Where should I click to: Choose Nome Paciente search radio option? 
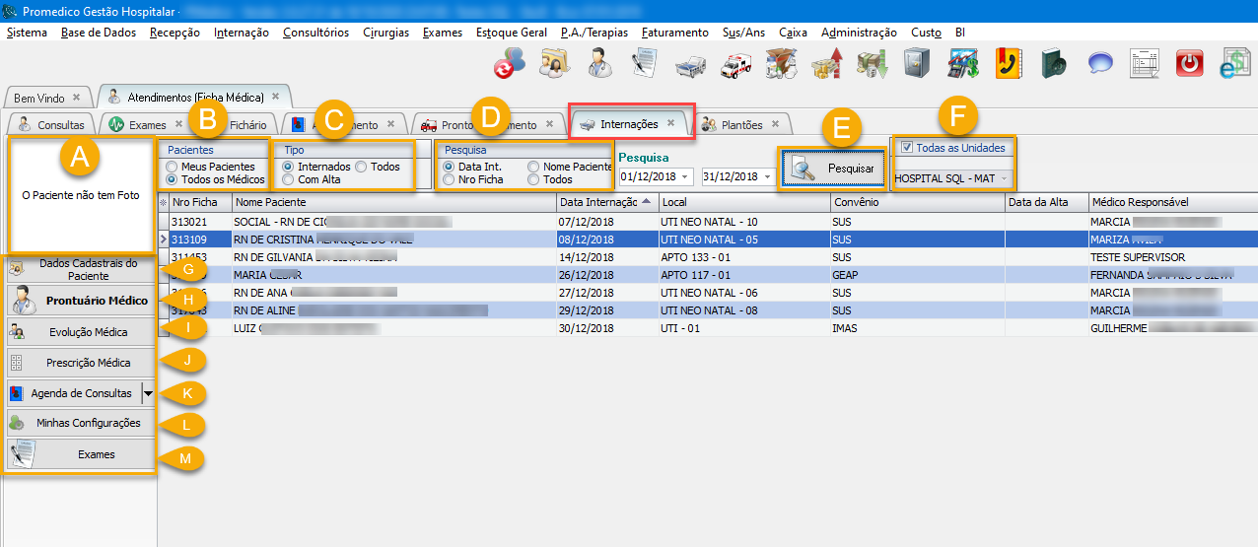point(533,168)
